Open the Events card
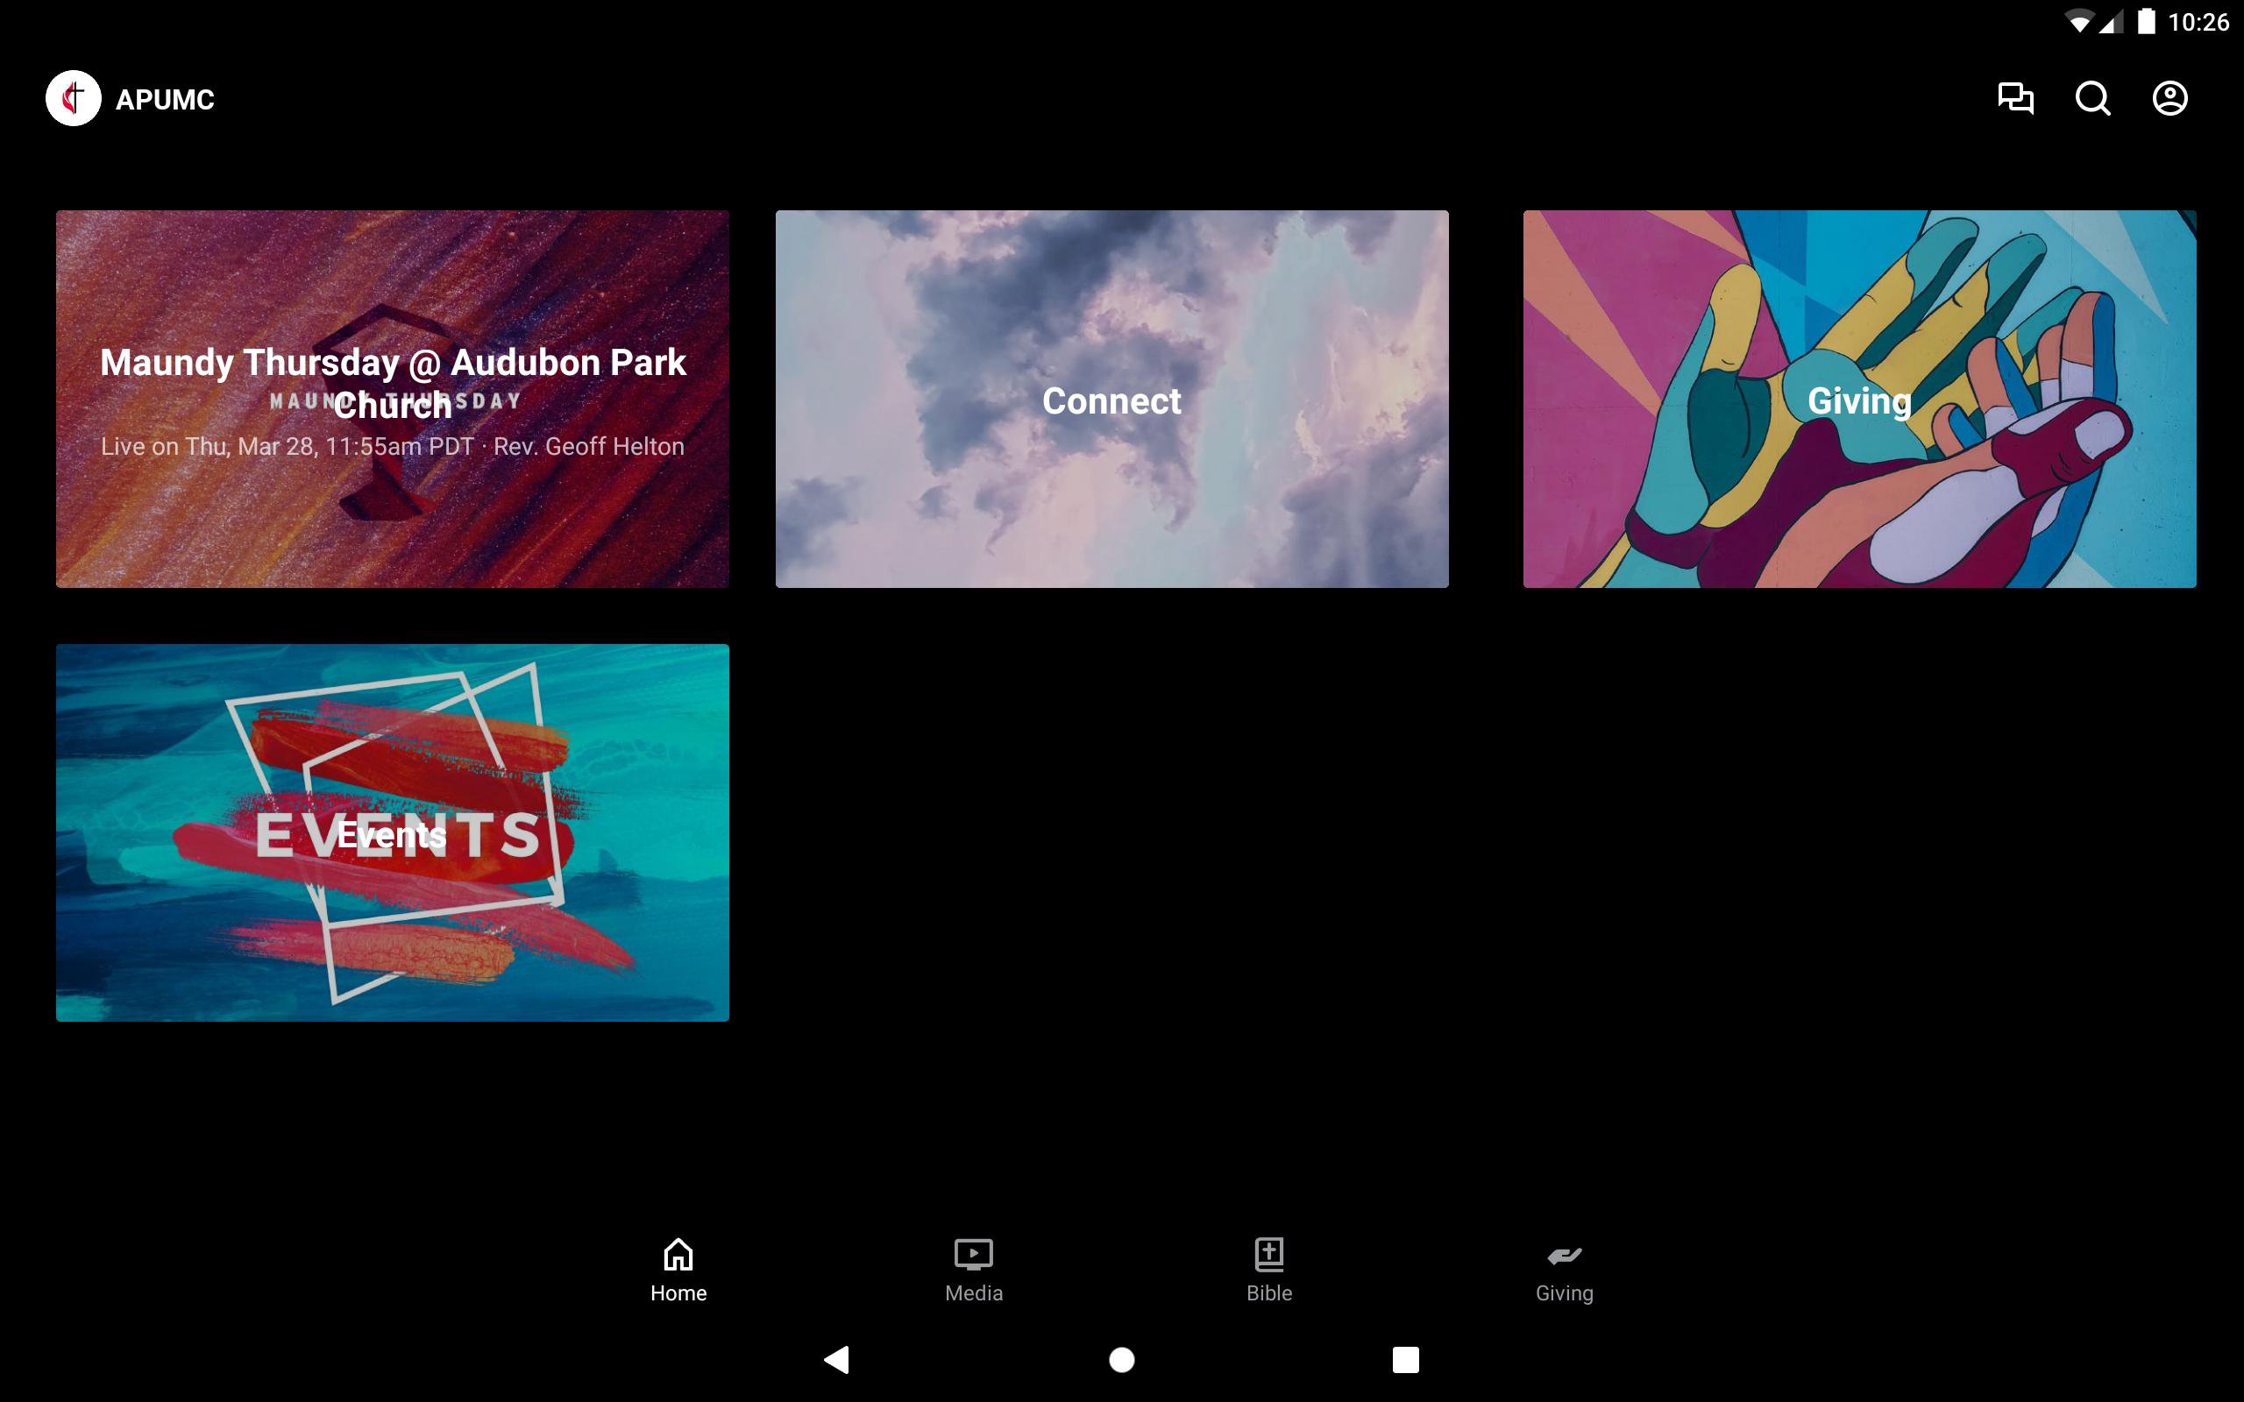Image resolution: width=2244 pixels, height=1402 pixels. tap(392, 832)
